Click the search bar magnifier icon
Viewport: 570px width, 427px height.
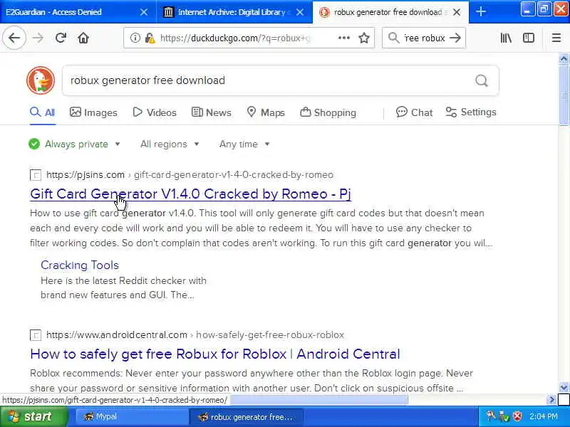click(394, 38)
